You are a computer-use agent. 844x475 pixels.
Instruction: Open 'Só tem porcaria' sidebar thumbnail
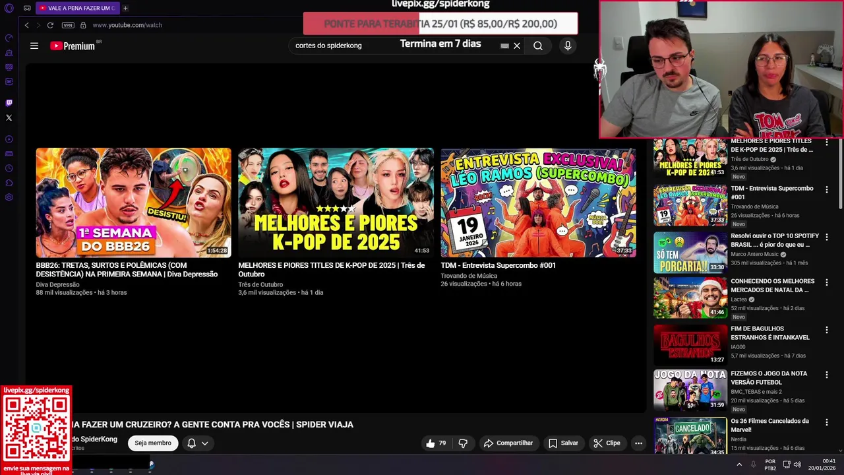tap(690, 252)
